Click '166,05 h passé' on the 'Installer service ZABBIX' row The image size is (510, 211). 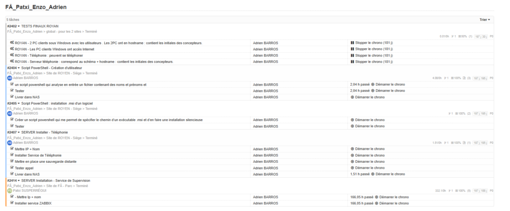[x=362, y=204]
